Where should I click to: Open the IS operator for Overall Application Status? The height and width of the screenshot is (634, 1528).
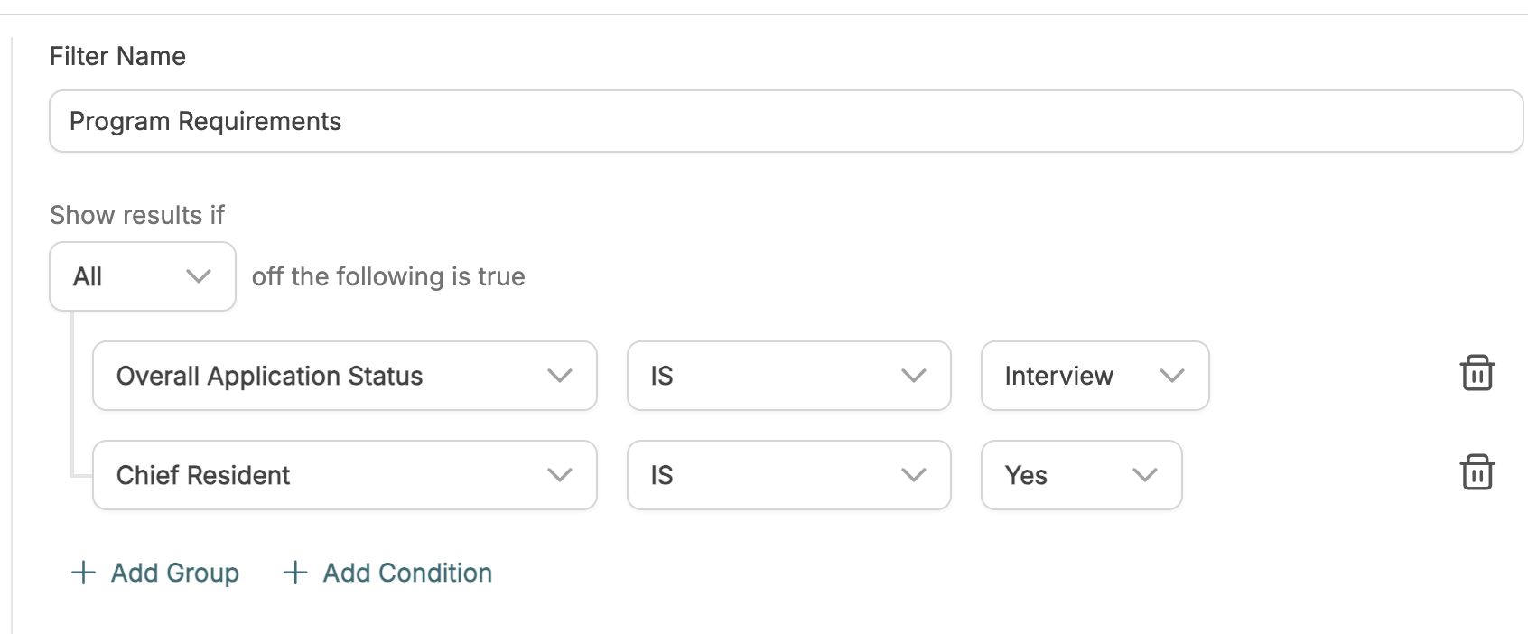(x=789, y=376)
